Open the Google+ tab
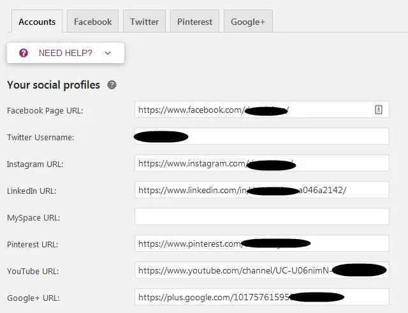Viewport: 408px width, 313px height. tap(248, 21)
